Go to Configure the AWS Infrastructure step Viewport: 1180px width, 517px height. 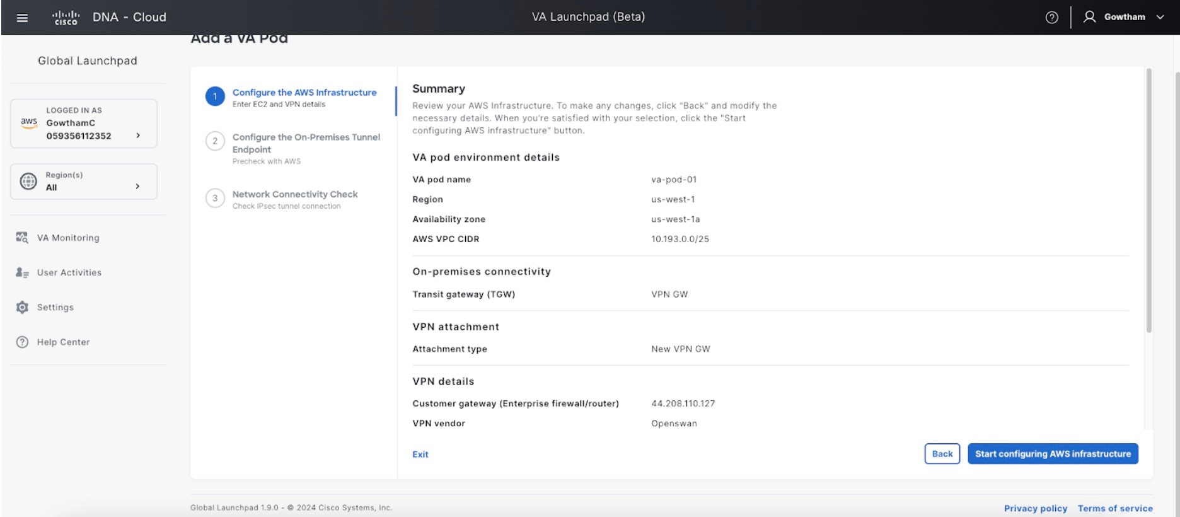pyautogui.click(x=304, y=92)
